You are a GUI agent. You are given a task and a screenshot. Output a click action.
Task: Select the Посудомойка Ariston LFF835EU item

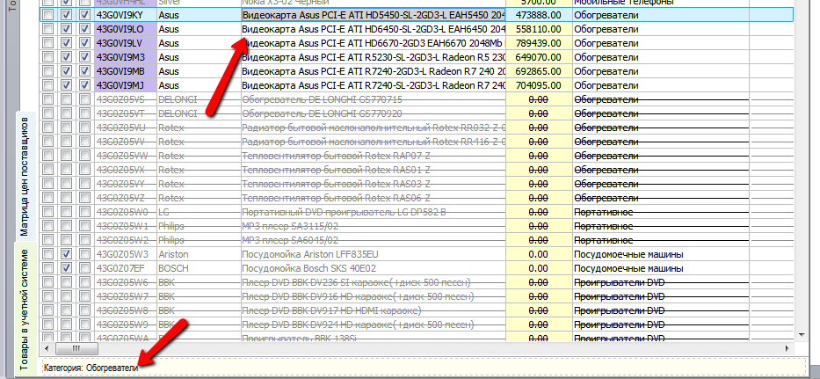click(x=374, y=254)
